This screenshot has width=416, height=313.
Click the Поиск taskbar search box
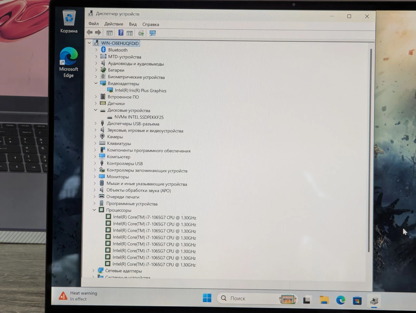click(x=257, y=298)
